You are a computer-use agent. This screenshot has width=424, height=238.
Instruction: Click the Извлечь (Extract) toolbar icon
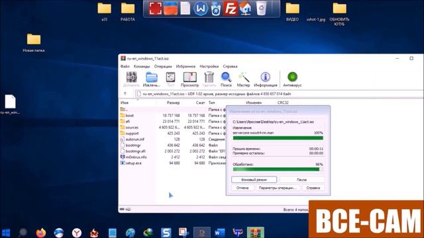[152, 79]
